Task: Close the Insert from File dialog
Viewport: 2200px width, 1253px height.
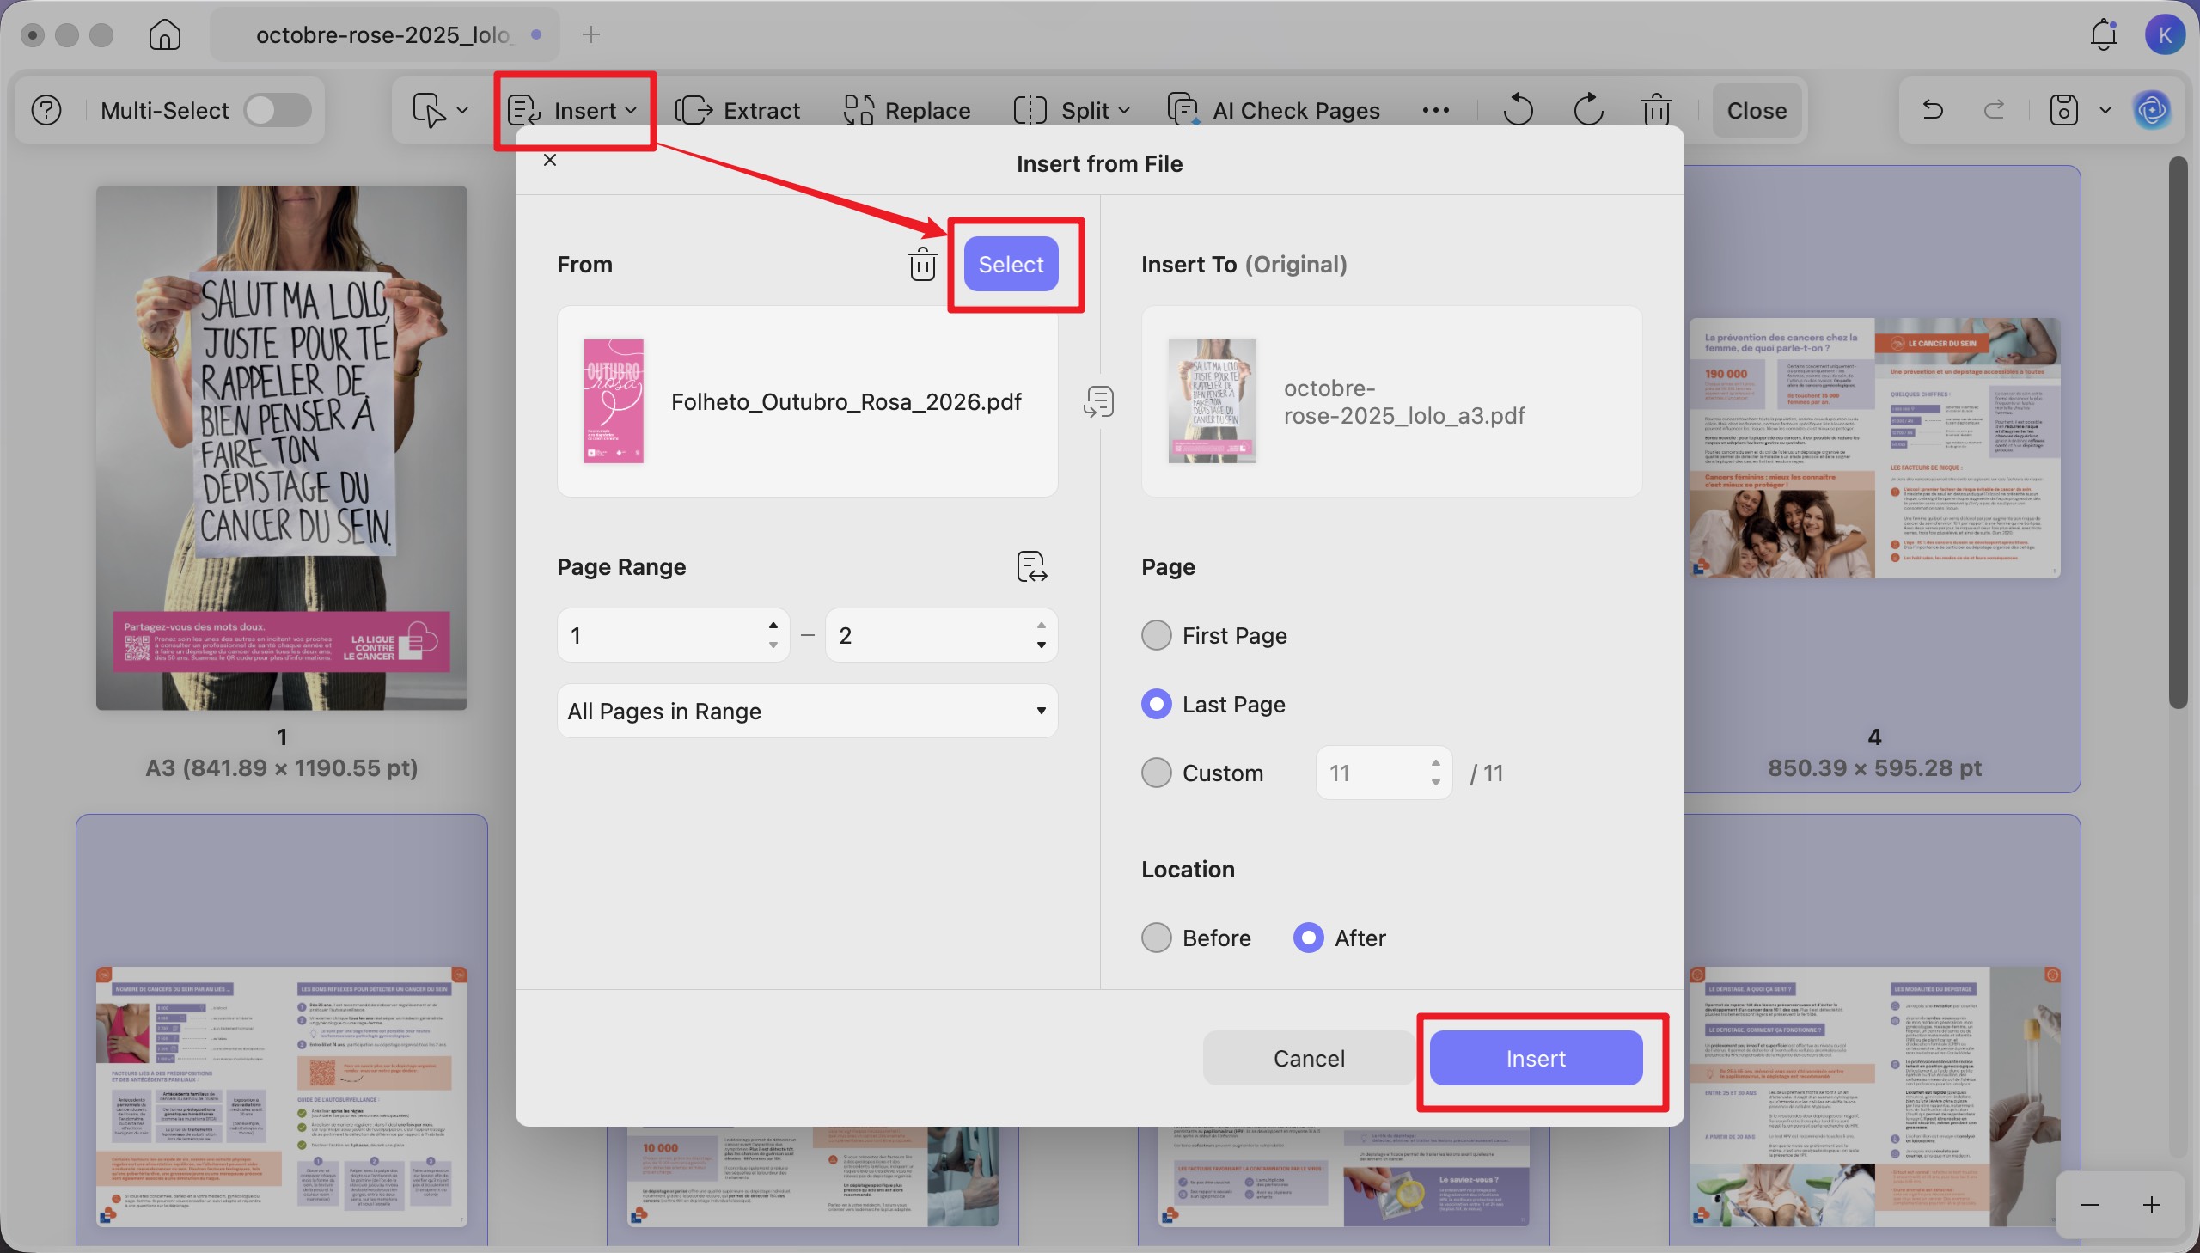Action: tap(550, 160)
